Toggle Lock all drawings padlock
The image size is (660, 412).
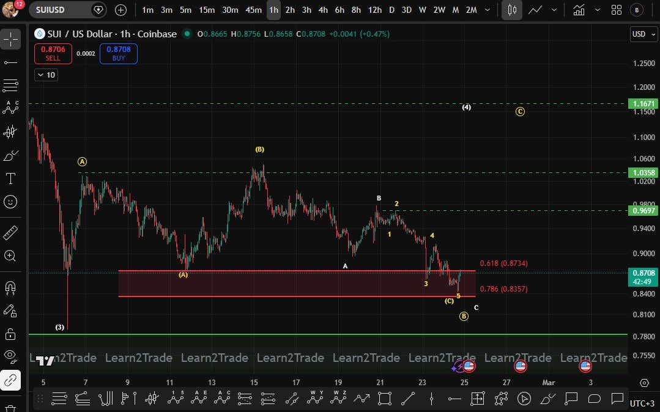click(x=10, y=334)
